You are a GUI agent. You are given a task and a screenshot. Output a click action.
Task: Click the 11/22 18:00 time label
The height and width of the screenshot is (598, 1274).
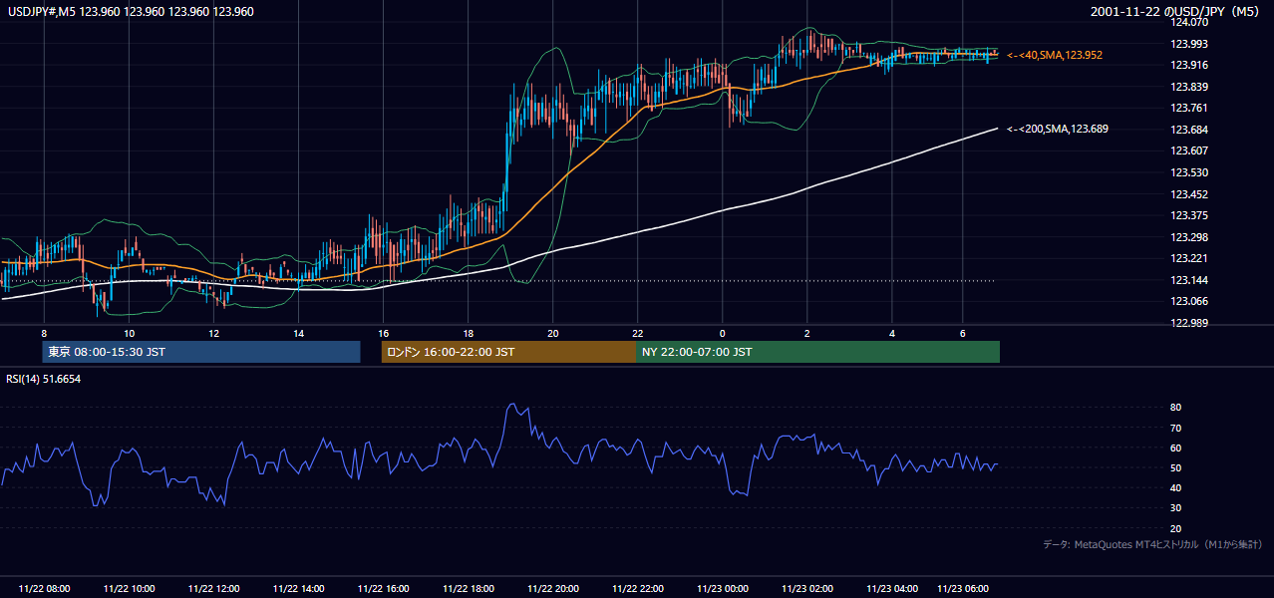click(468, 589)
